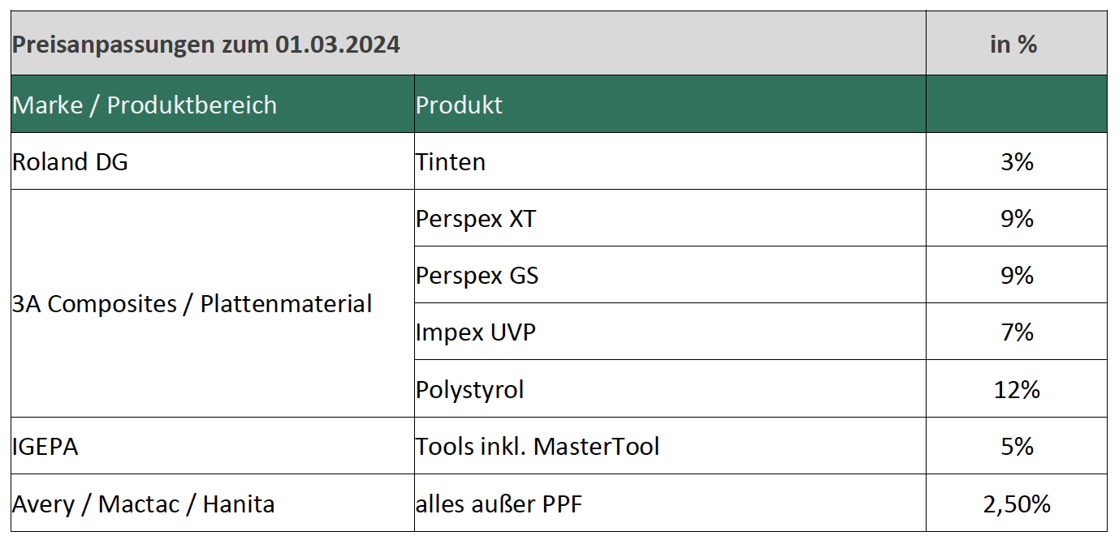
Task: Click the 'Perspex GS' cell
Action: point(477,276)
